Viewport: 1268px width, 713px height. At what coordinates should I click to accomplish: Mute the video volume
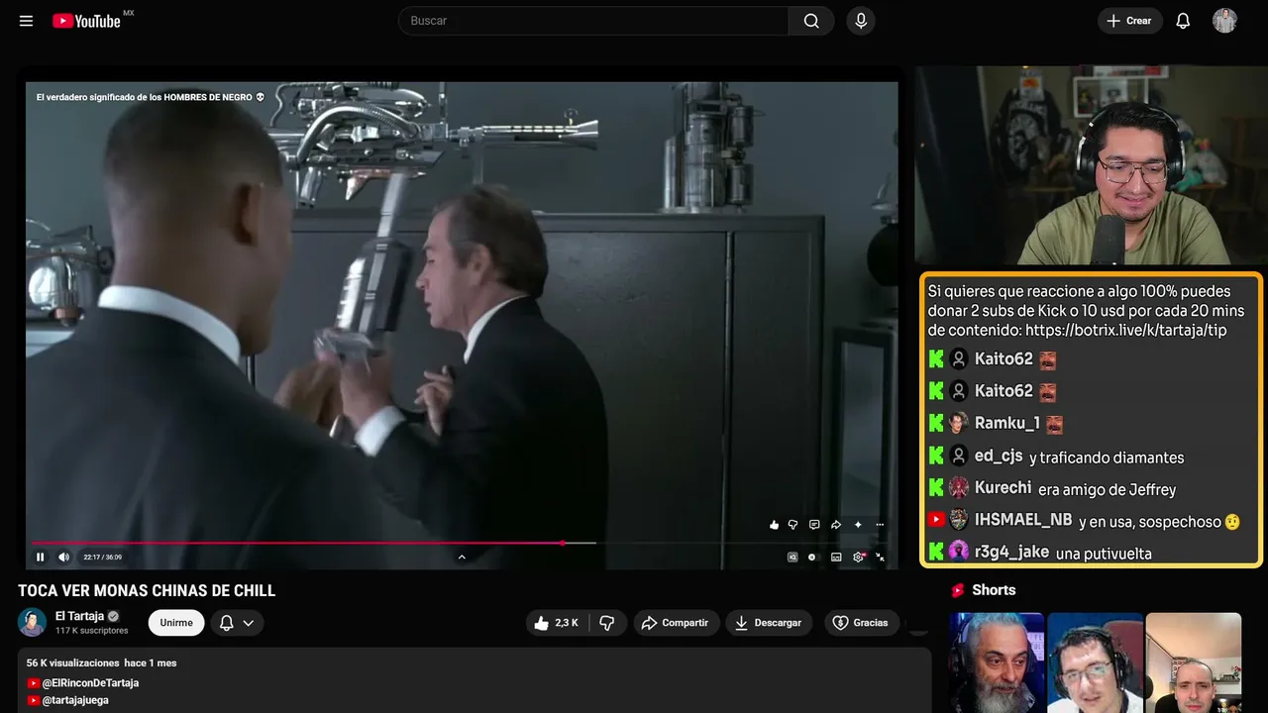click(63, 557)
